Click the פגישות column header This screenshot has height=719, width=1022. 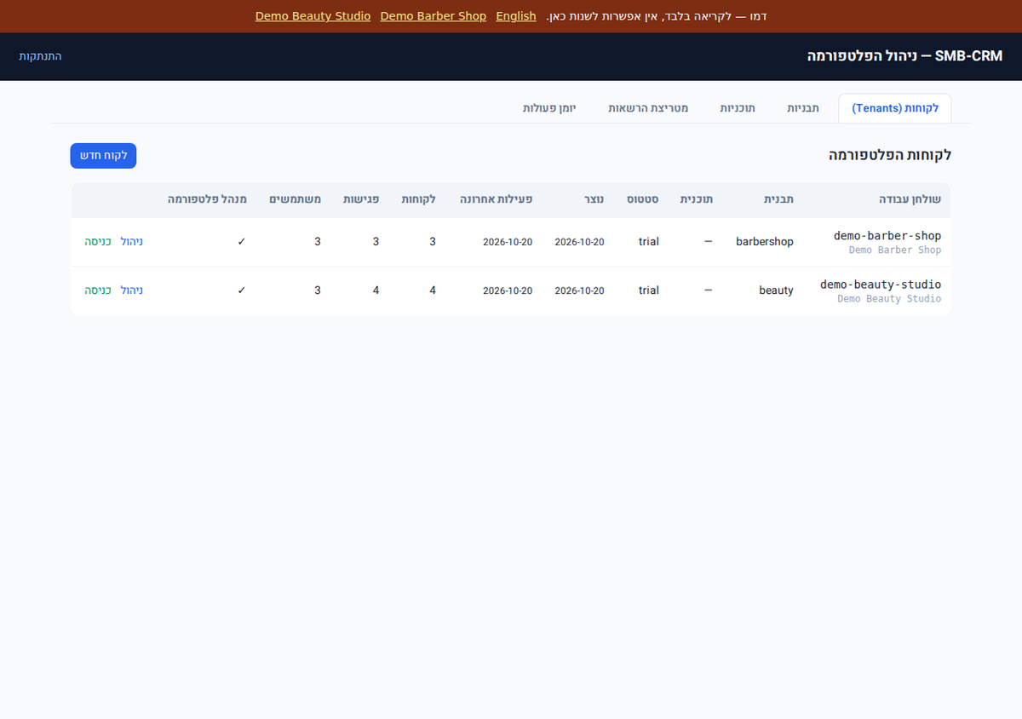coord(361,198)
